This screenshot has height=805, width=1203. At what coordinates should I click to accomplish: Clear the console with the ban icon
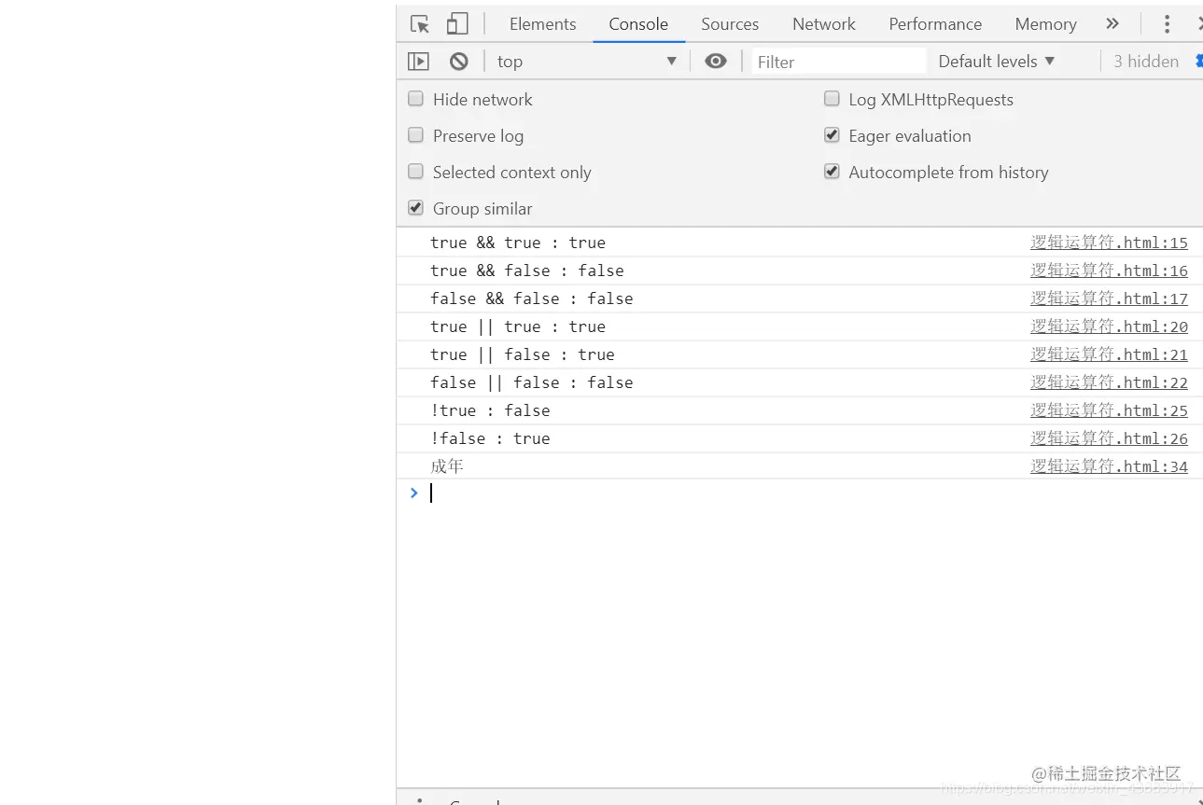[458, 62]
